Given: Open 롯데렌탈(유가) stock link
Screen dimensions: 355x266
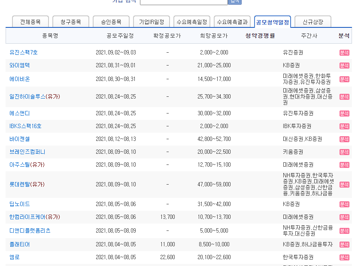Looking at the screenshot, I should pyautogui.click(x=27, y=185).
